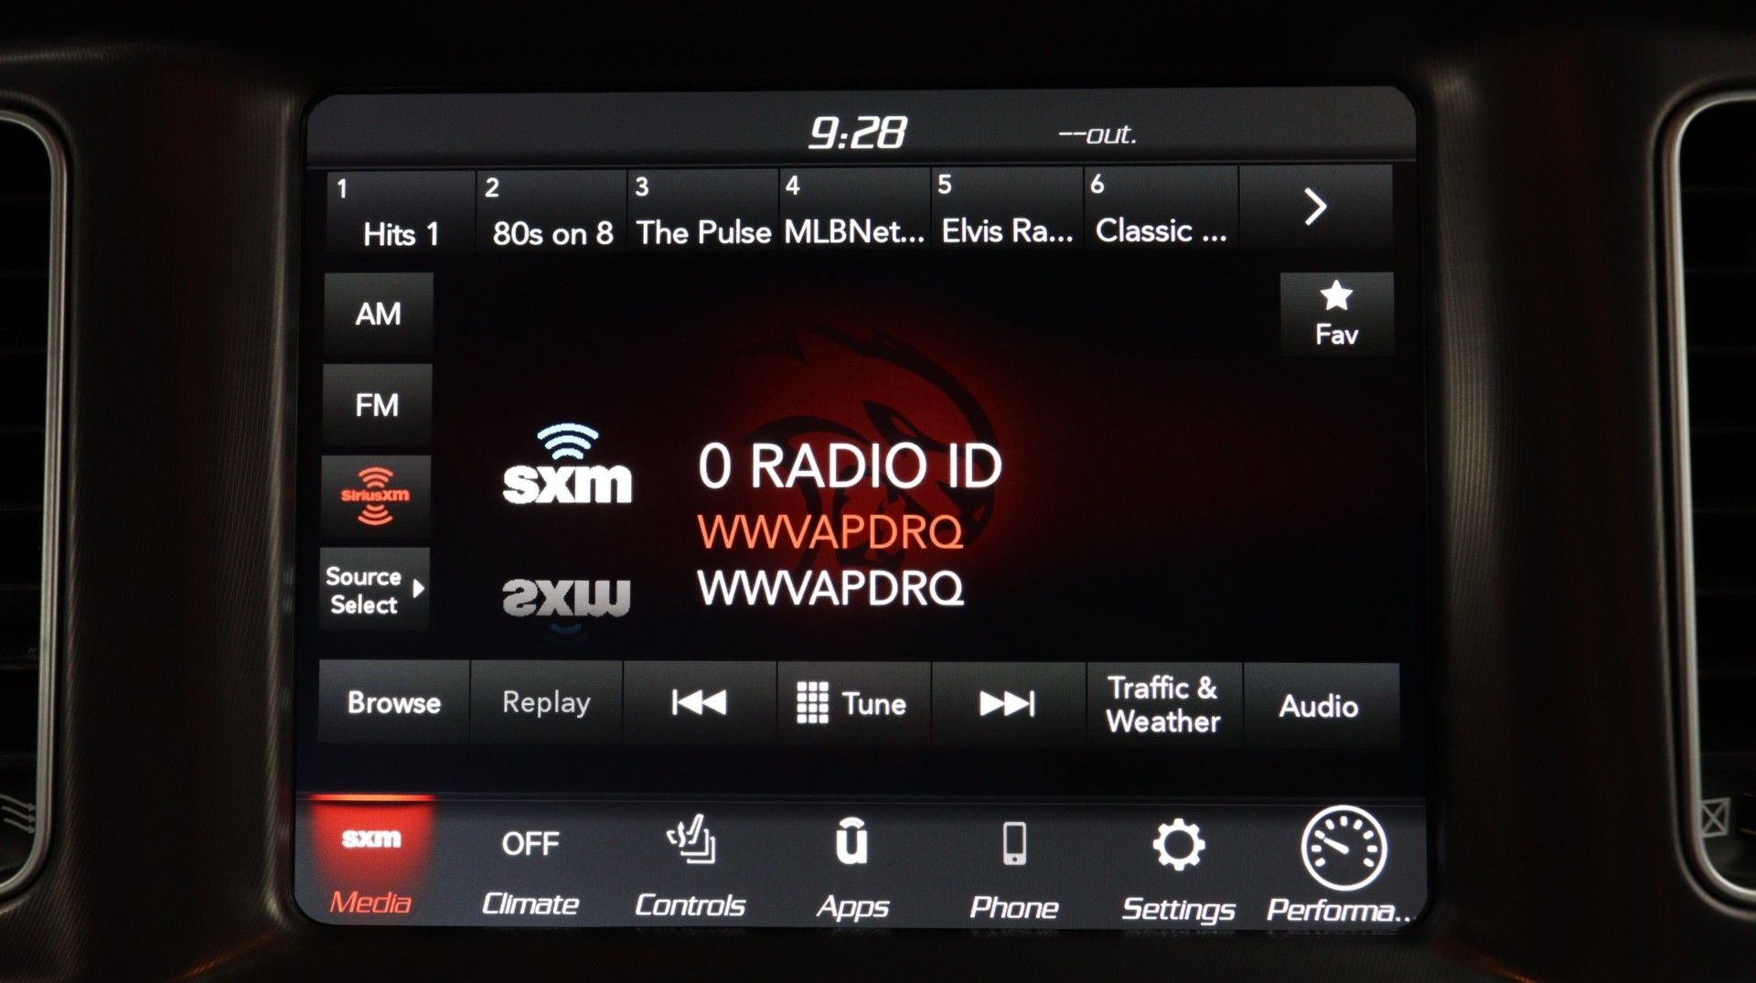
Task: Open Traffic & Weather
Action: (1162, 704)
